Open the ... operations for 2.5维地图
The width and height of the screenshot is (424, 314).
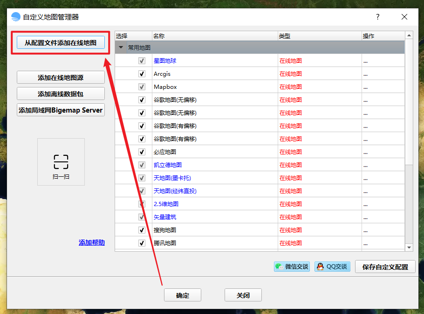pyautogui.click(x=366, y=204)
